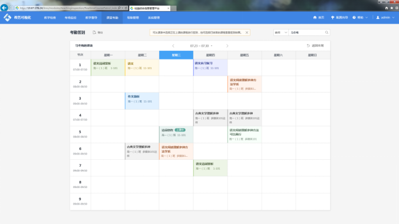Open the 系统管理 menu tab
This screenshot has width=399, height=224.
154,18
